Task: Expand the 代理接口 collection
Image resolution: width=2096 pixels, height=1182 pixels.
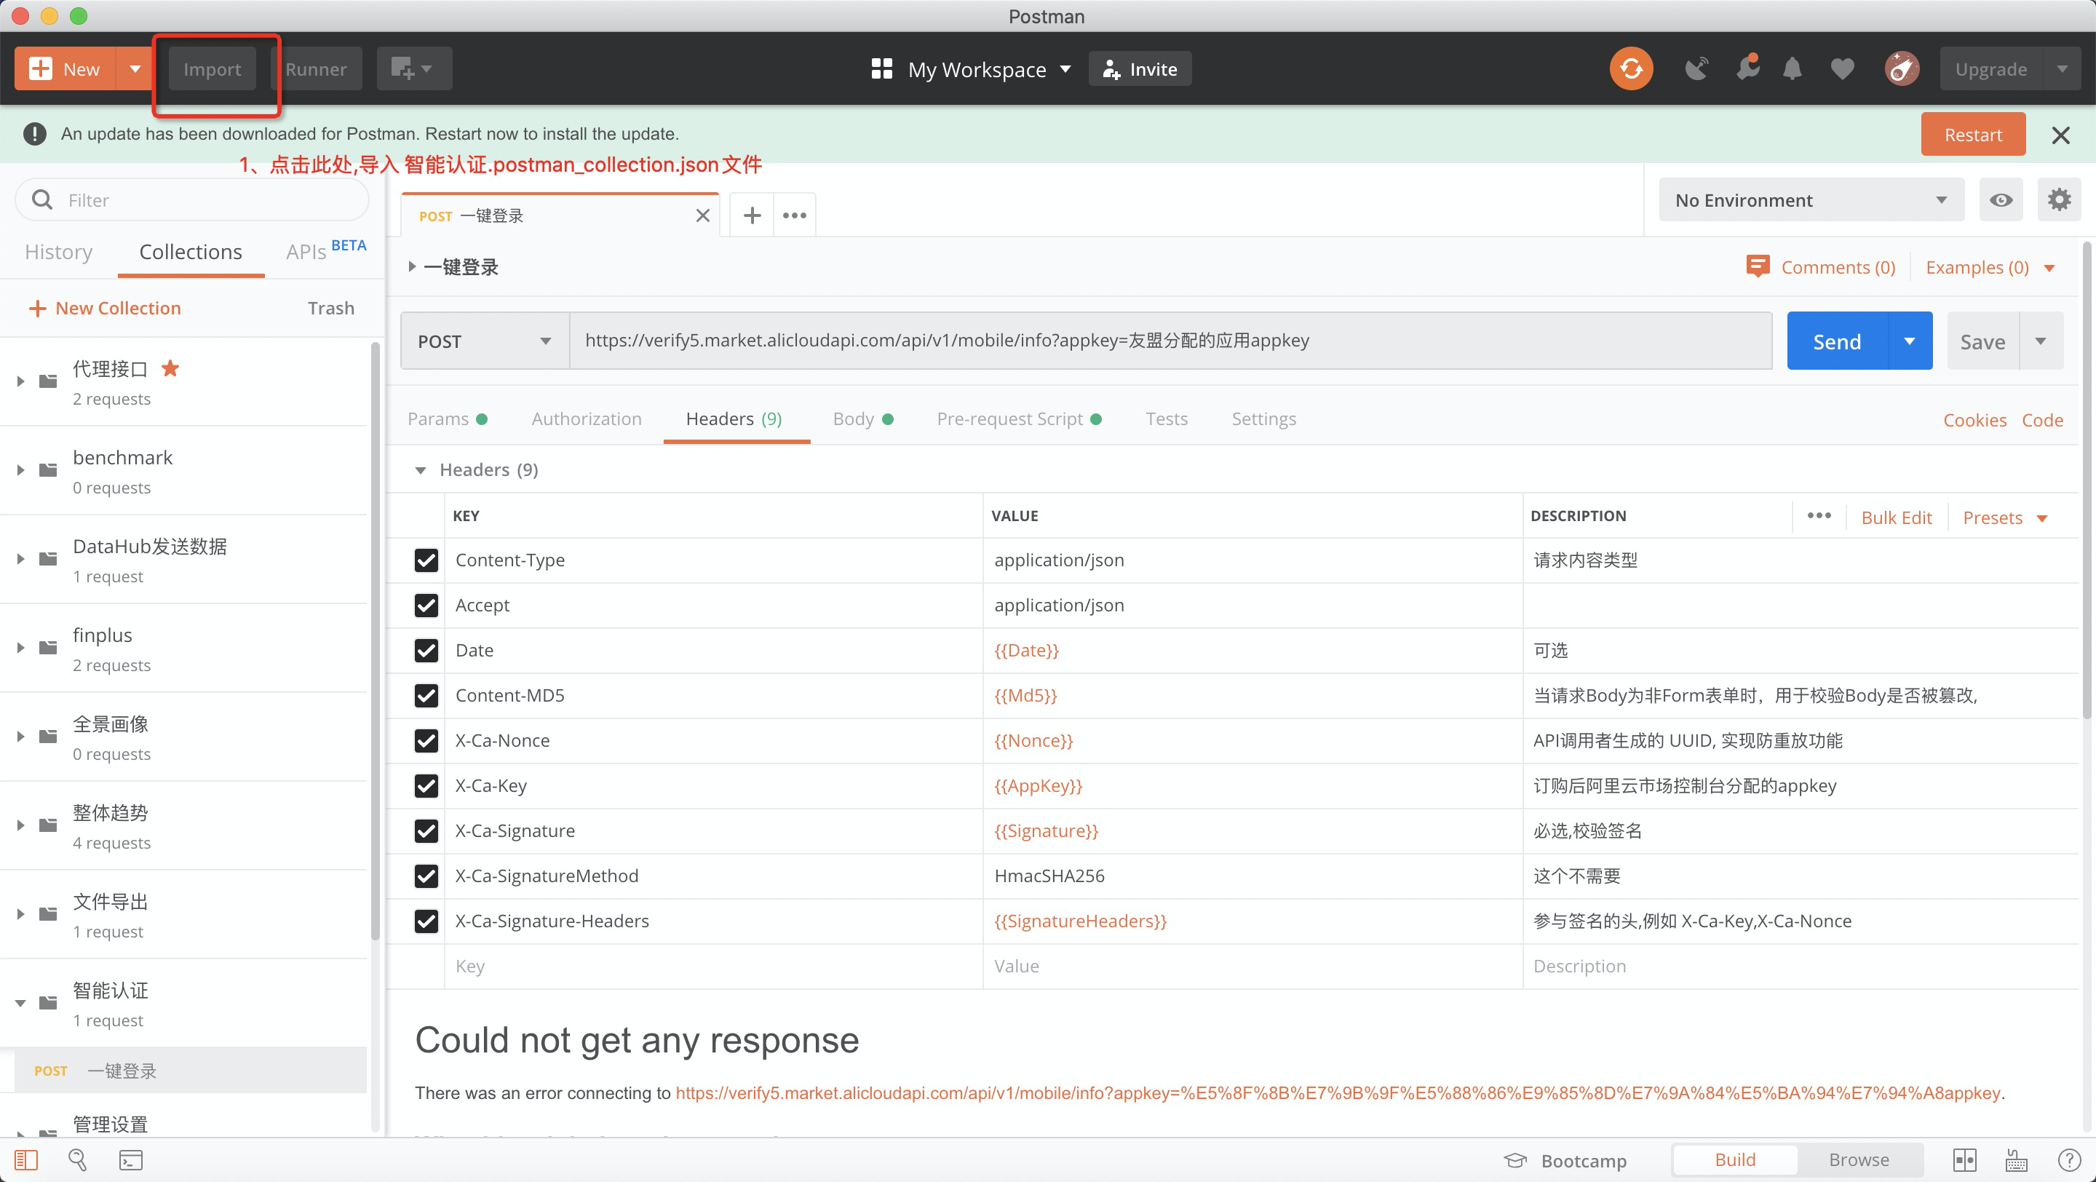Action: (x=20, y=381)
